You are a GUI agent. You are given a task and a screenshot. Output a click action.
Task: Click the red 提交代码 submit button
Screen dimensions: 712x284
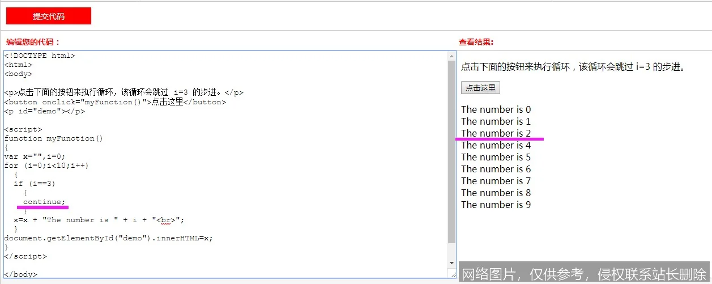click(49, 16)
